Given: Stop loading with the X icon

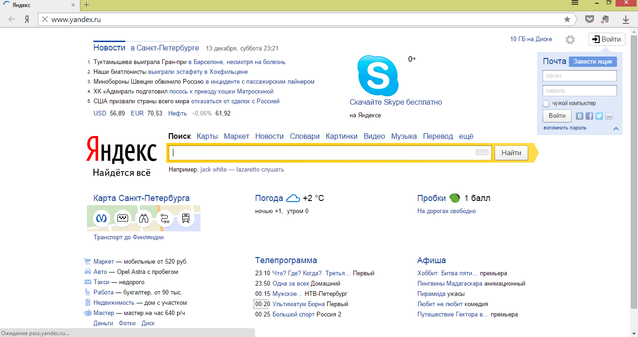Looking at the screenshot, I should point(44,20).
